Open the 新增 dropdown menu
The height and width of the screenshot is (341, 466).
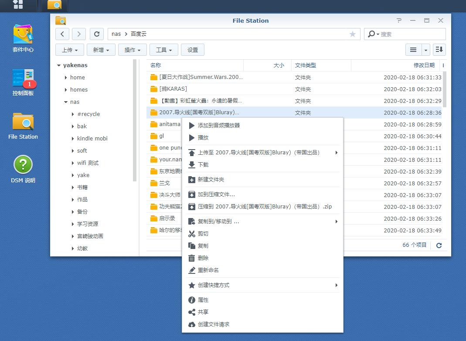pyautogui.click(x=101, y=49)
